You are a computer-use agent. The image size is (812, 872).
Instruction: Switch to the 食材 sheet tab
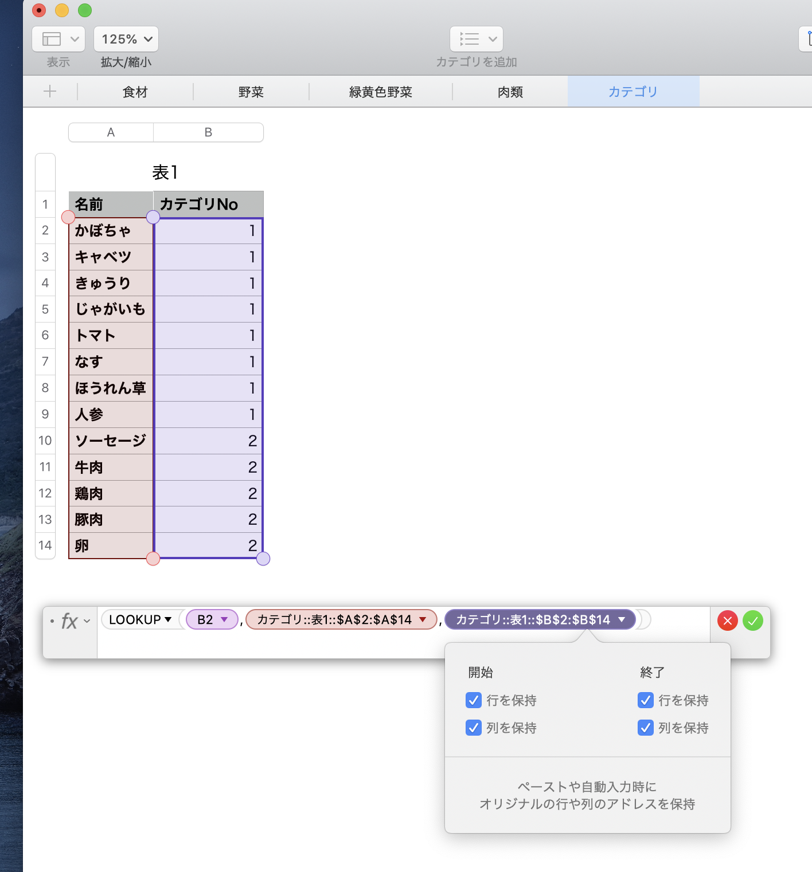[135, 92]
